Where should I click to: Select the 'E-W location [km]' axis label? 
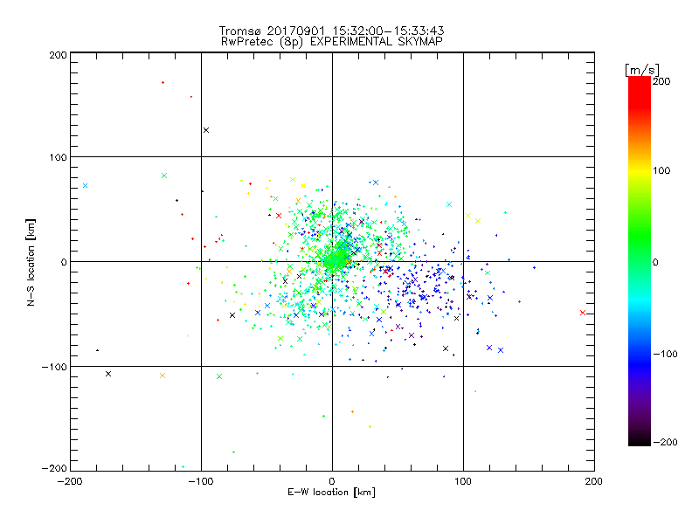click(331, 492)
